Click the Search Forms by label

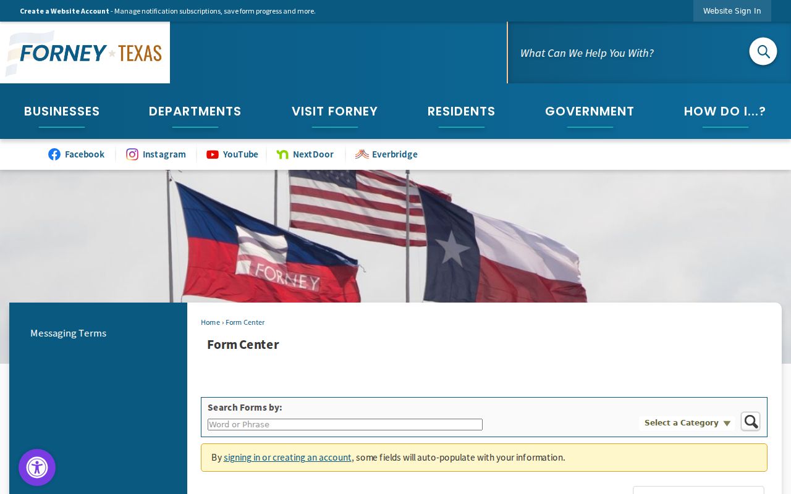click(245, 408)
